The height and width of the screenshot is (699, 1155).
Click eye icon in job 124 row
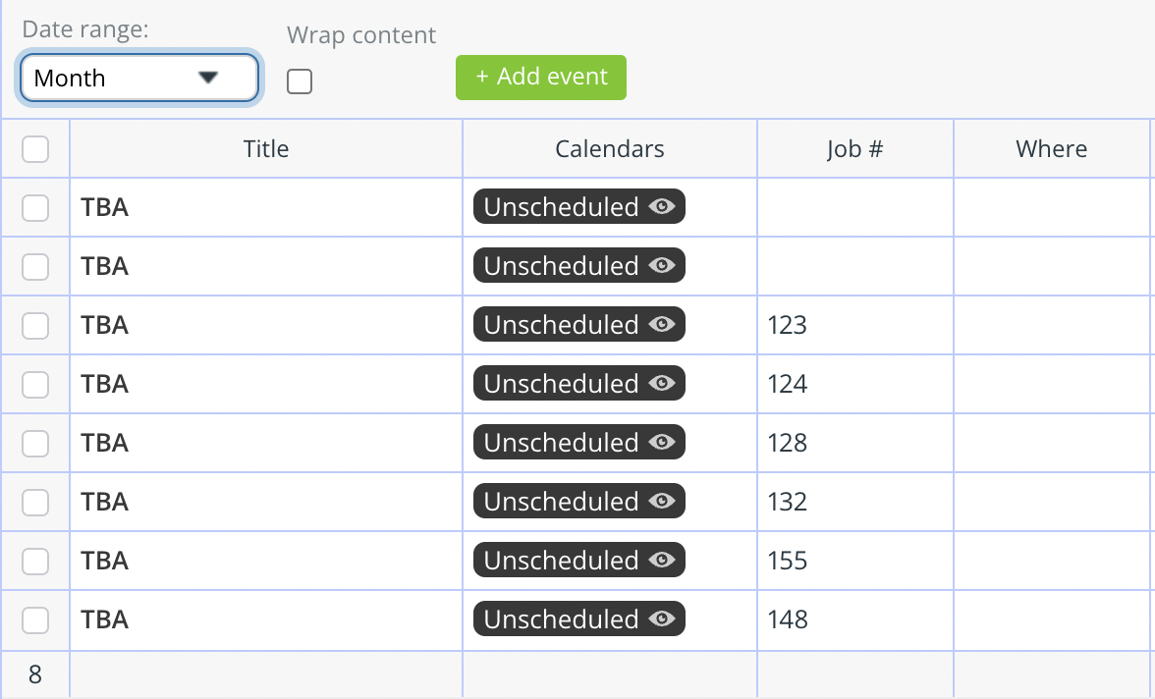point(662,383)
